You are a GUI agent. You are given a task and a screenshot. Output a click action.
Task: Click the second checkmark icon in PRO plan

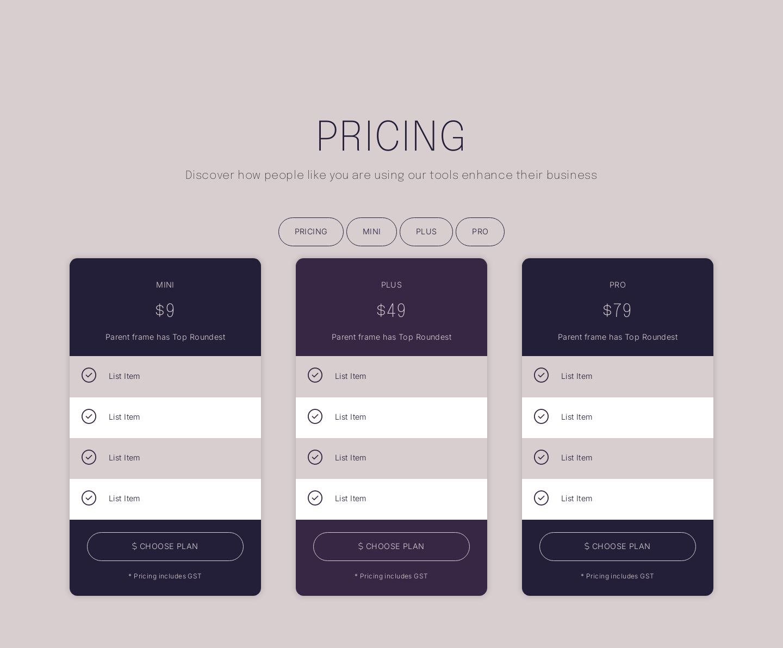click(x=541, y=416)
